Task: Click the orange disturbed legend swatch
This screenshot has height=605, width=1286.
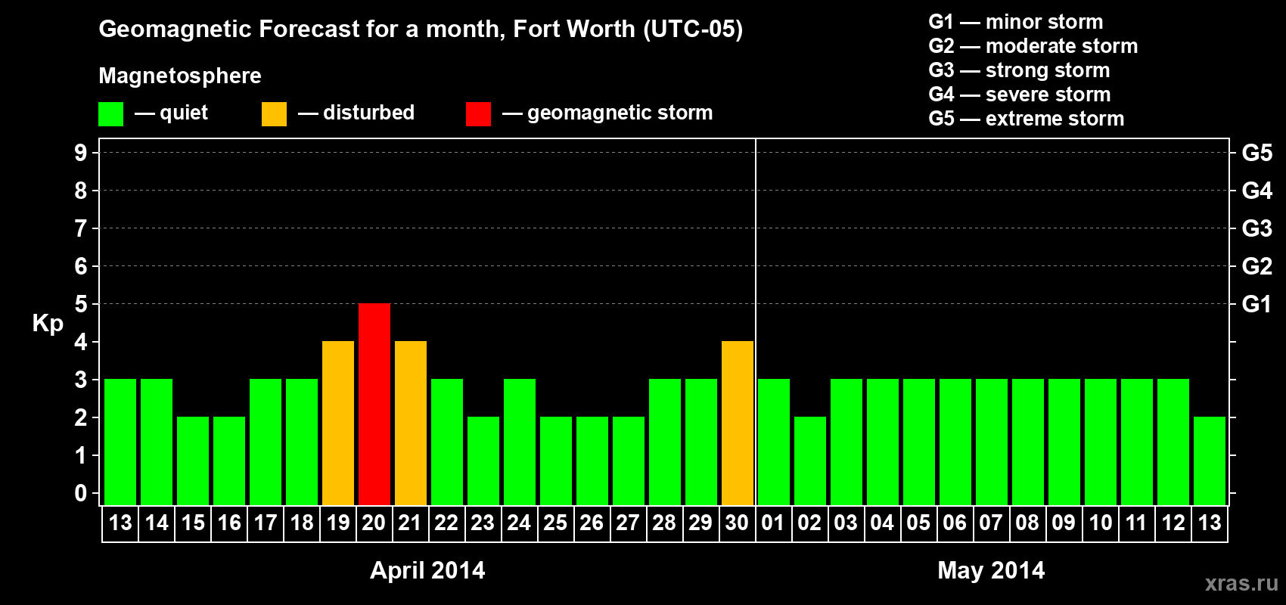Action: [274, 114]
